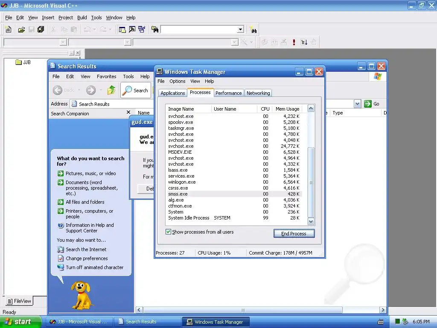
Task: Click the Change preferences checklist icon
Action: coord(61,258)
